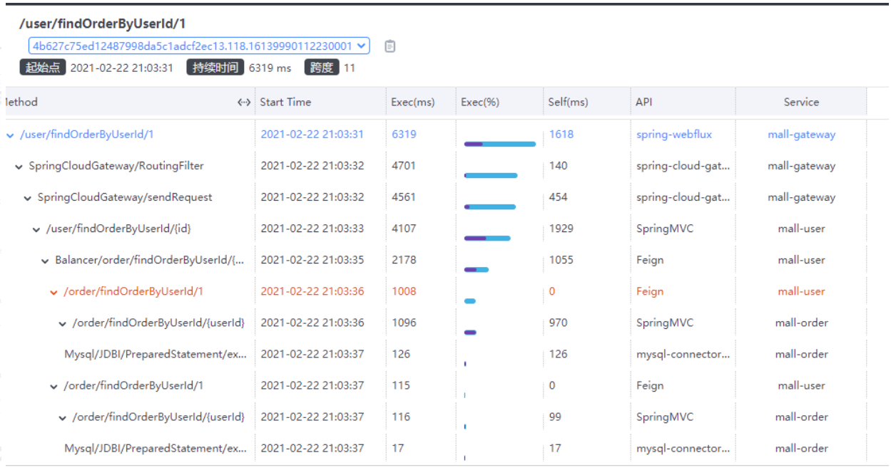
Task: Click the Exec(%) column header
Action: (x=480, y=102)
